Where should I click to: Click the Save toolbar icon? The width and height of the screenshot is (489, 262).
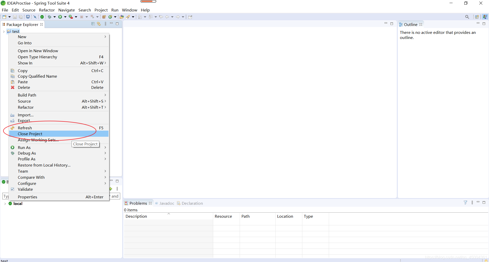[15, 17]
